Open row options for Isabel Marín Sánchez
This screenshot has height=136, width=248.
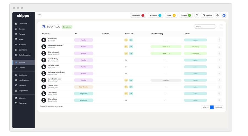220,47
